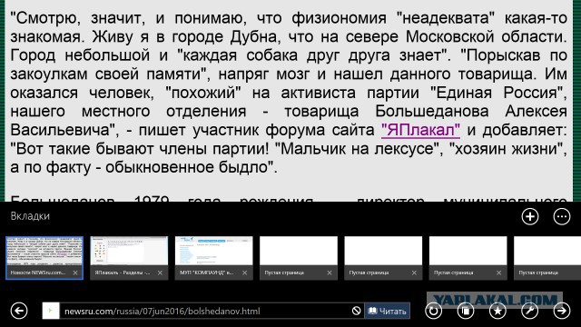This screenshot has width=581, height=327.
Task: Close the ЯПлакалъ - Разделы tab
Action: [x=160, y=272]
